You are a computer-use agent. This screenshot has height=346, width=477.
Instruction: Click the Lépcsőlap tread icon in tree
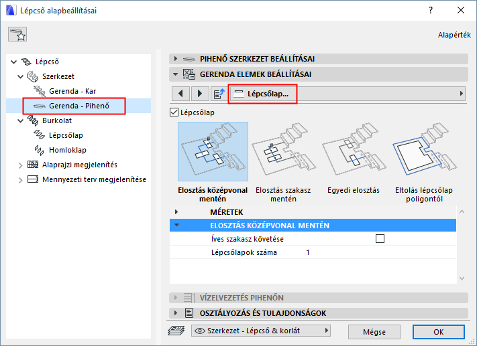(40, 135)
